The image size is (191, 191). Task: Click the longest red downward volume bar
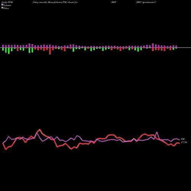(x=50, y=51)
